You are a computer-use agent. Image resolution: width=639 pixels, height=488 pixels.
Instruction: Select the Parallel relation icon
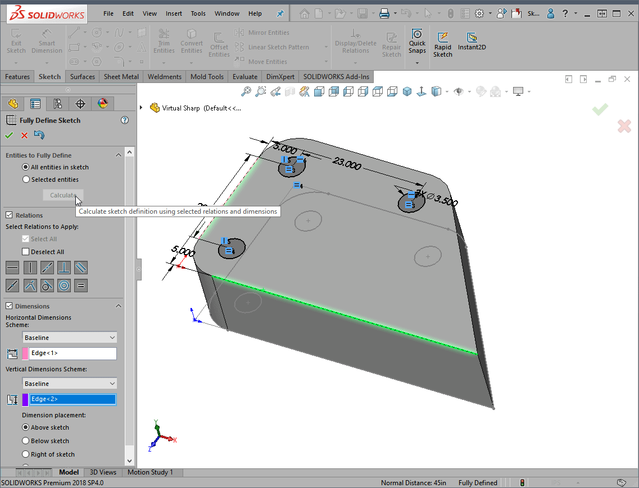click(81, 268)
